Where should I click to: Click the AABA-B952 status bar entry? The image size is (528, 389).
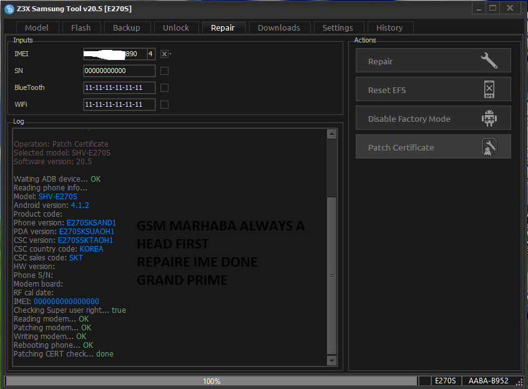[x=488, y=381]
